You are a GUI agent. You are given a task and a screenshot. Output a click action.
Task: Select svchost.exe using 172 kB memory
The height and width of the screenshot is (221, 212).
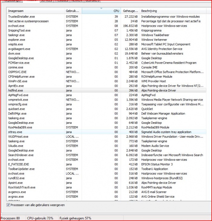click(106, 160)
